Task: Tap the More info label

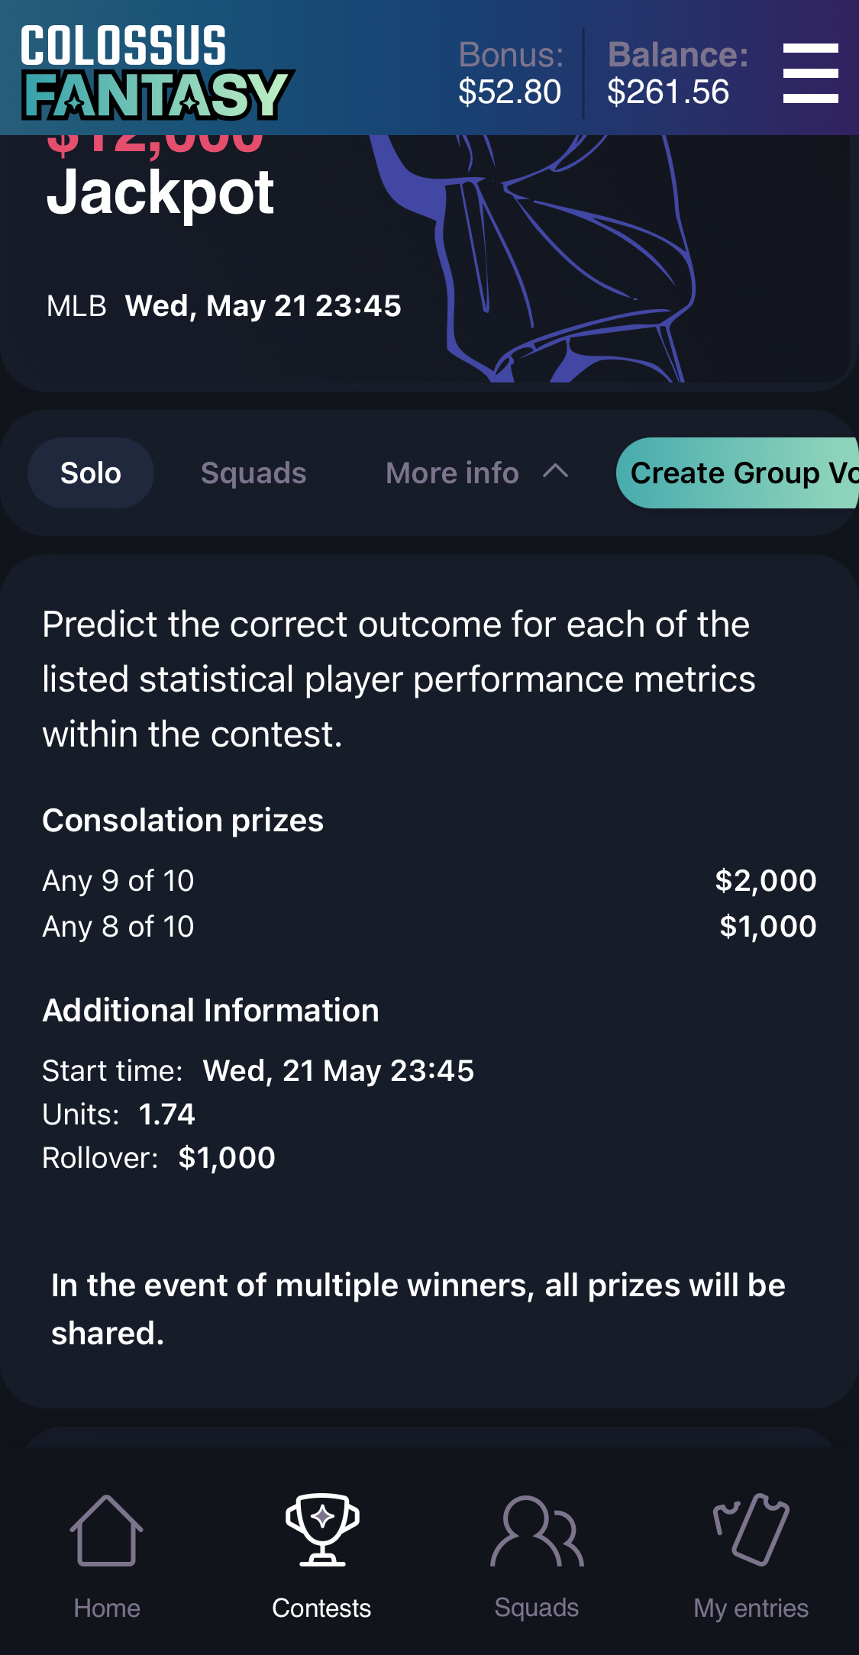Action: coord(452,473)
